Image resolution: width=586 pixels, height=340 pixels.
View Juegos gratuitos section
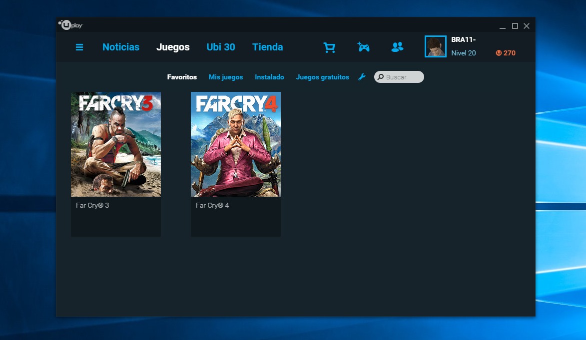323,77
